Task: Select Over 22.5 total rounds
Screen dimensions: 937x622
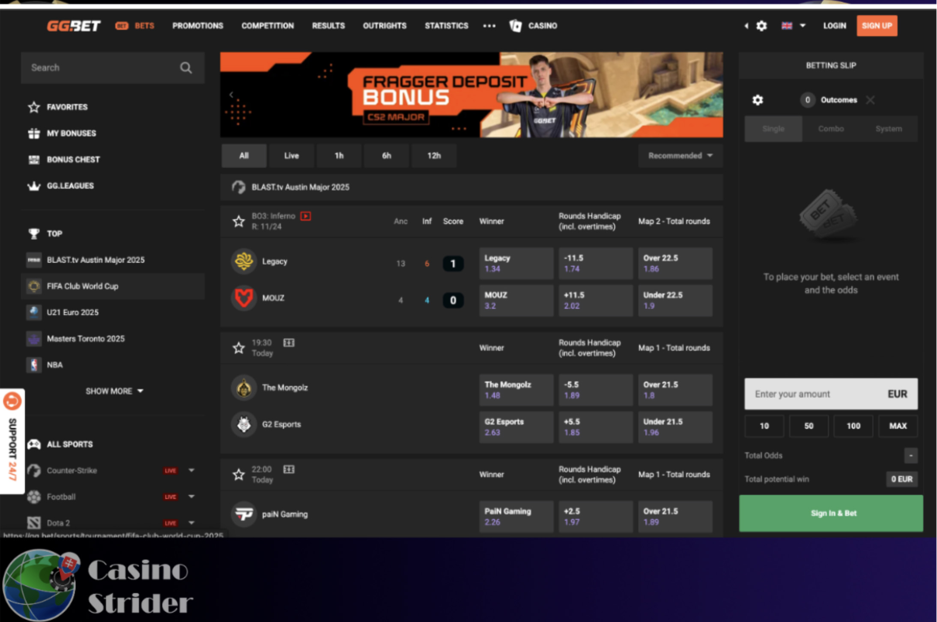Action: [675, 264]
